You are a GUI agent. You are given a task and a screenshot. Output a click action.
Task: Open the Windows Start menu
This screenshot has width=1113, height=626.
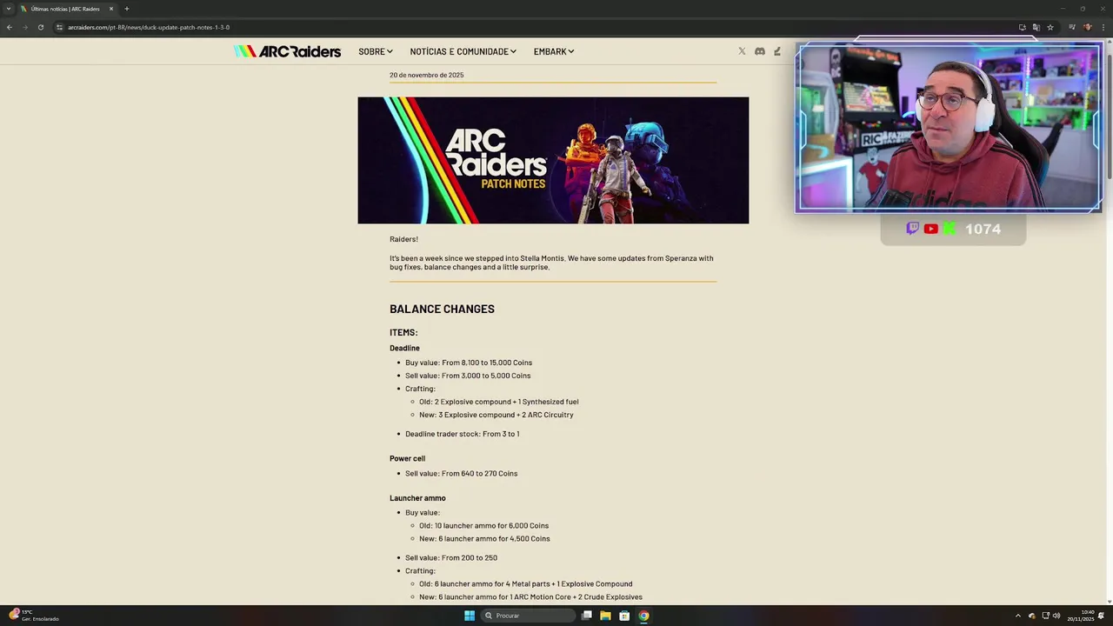470,616
